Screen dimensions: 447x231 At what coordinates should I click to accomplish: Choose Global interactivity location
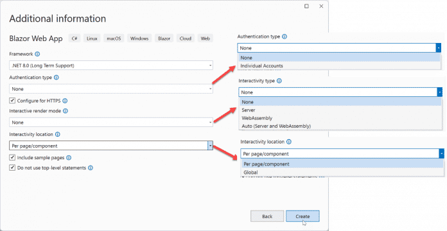(x=342, y=173)
